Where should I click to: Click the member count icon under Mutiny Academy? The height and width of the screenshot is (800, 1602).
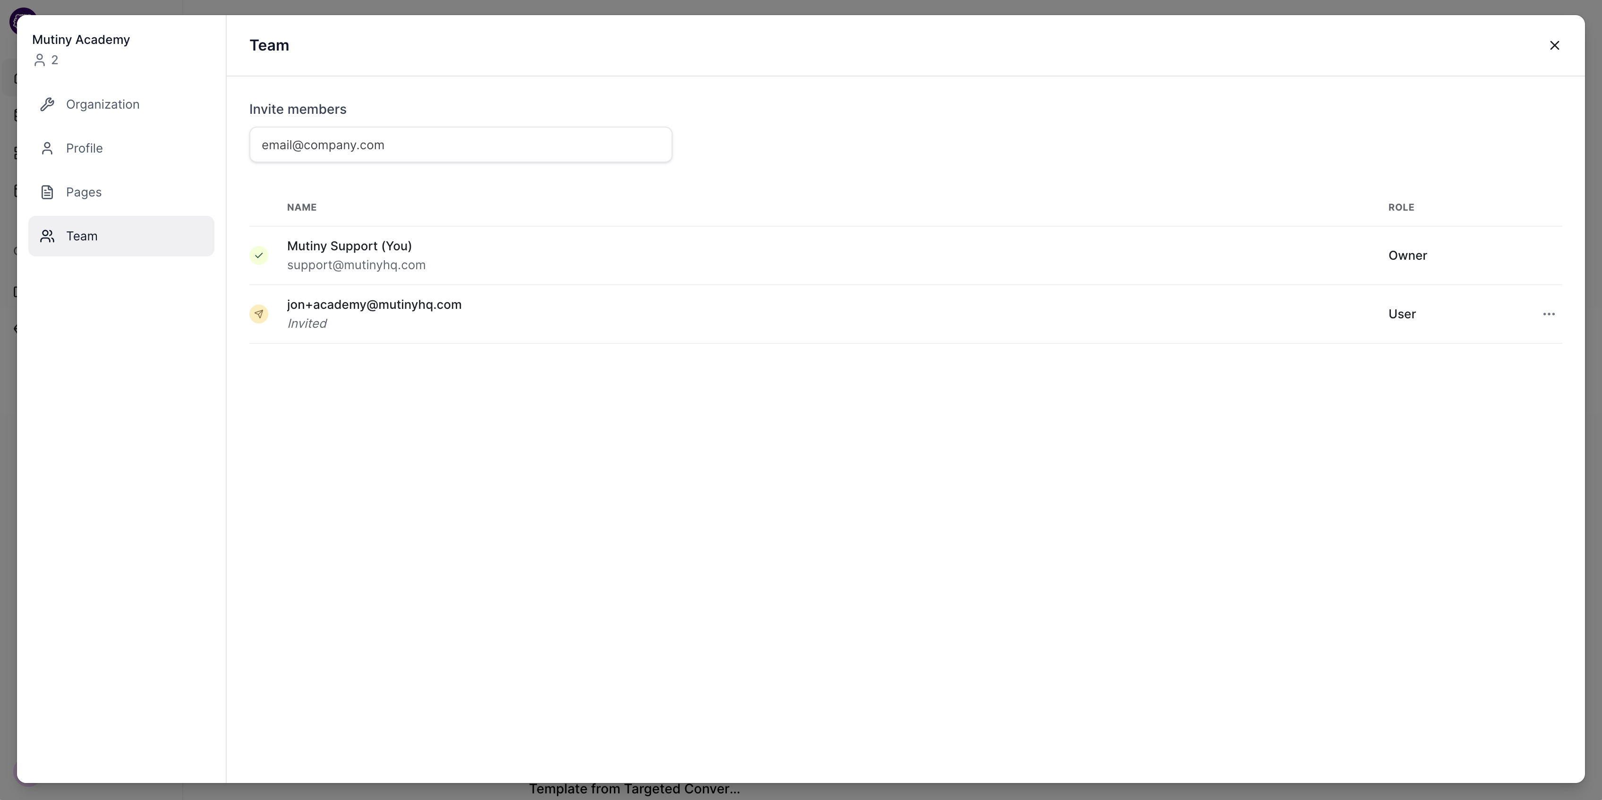41,60
